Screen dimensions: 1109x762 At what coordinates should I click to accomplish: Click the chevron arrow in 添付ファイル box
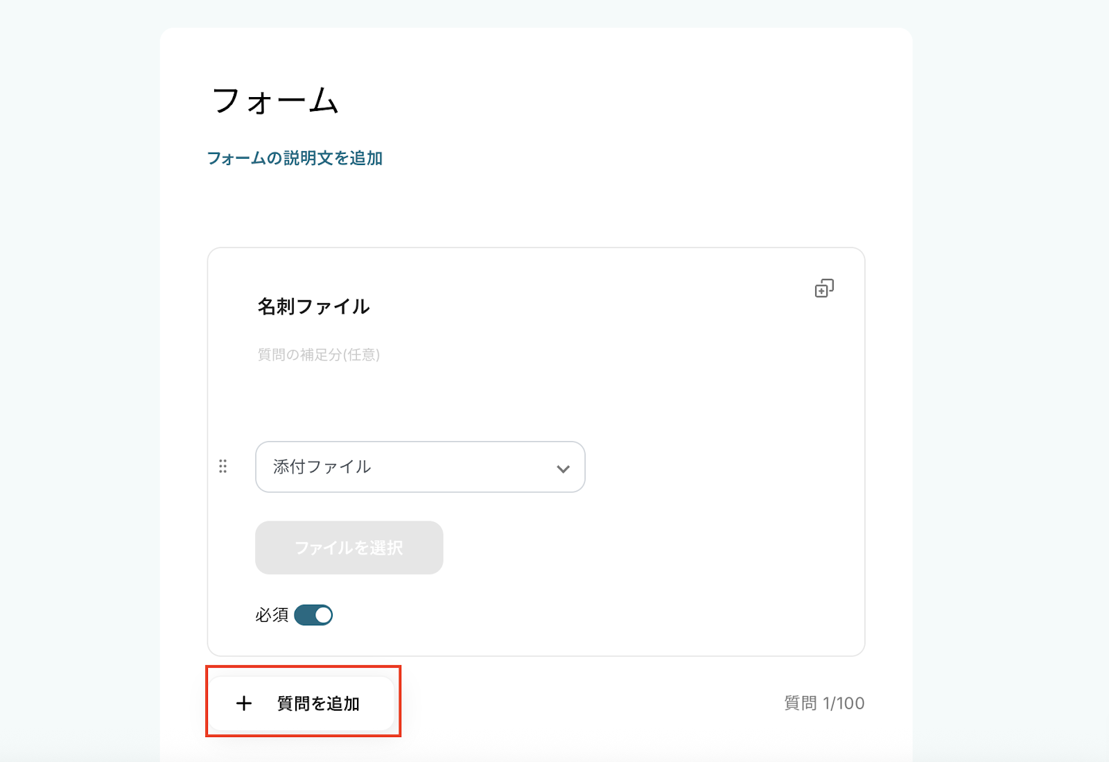[563, 469]
